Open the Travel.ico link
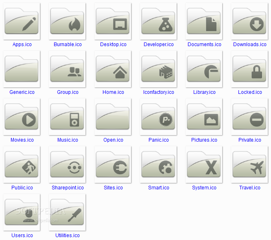This screenshot has height=240, width=271. click(250, 188)
